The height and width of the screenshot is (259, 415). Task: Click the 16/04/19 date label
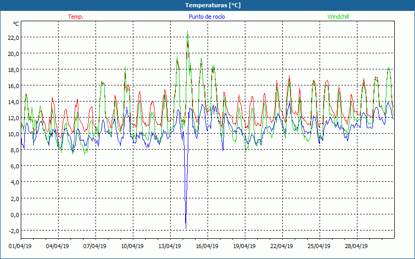click(x=207, y=246)
